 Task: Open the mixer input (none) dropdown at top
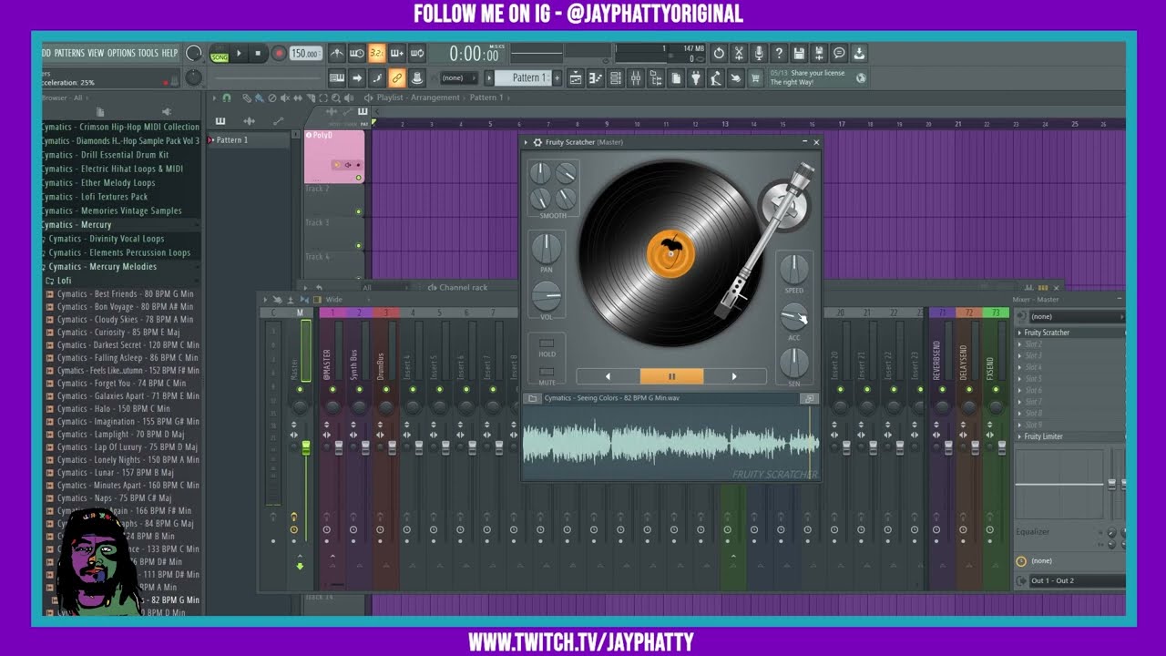tap(1078, 316)
